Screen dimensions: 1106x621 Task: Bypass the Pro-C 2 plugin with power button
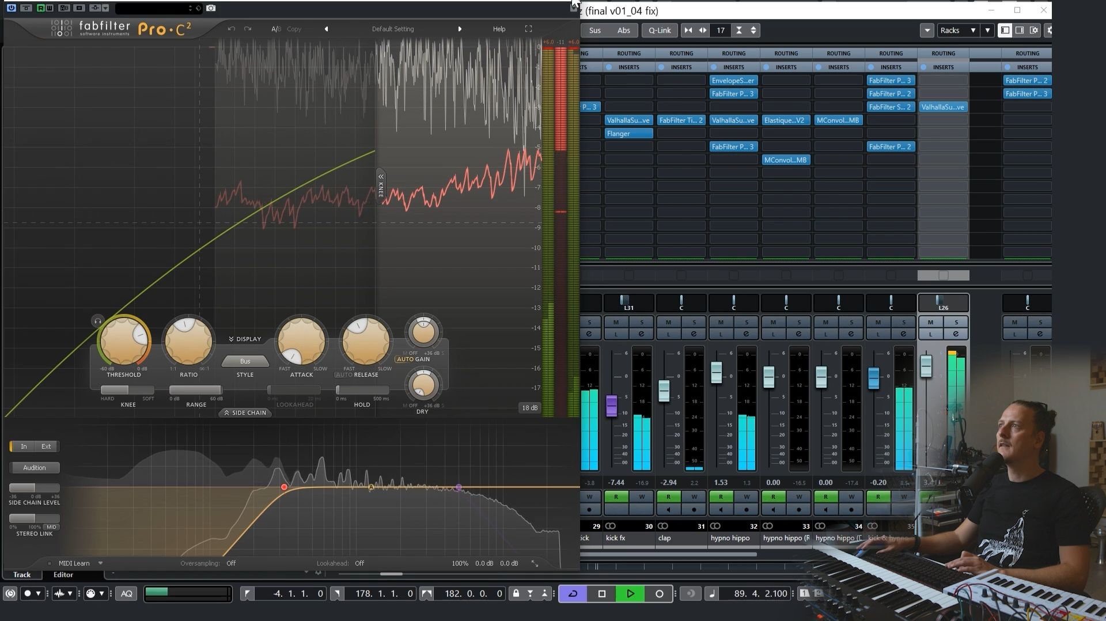click(11, 8)
